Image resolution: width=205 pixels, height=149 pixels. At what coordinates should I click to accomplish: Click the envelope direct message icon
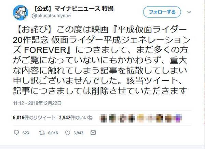[x=93, y=133]
